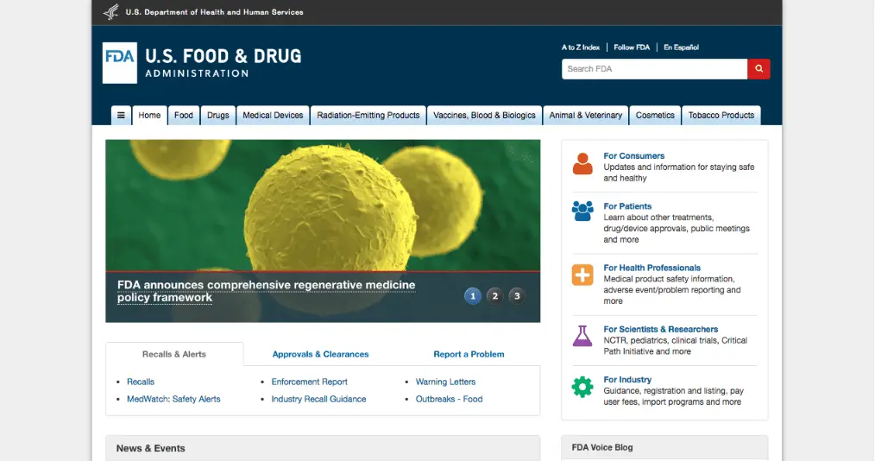Switch to carousel slide 2
875x461 pixels.
[494, 296]
